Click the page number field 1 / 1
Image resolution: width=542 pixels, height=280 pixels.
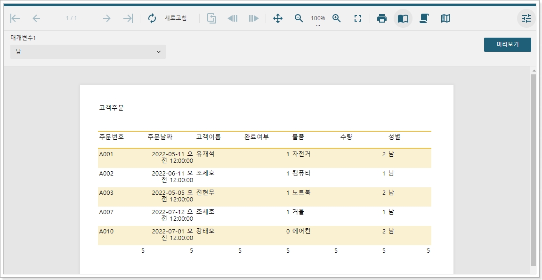point(72,18)
